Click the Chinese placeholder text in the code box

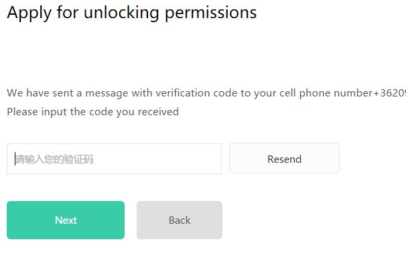[54, 159]
